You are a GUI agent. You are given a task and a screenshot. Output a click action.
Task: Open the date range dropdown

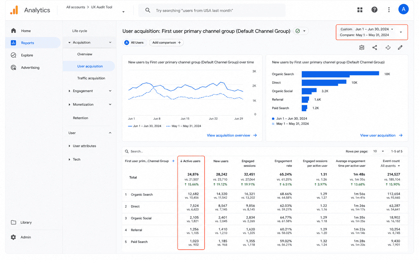tap(401, 32)
